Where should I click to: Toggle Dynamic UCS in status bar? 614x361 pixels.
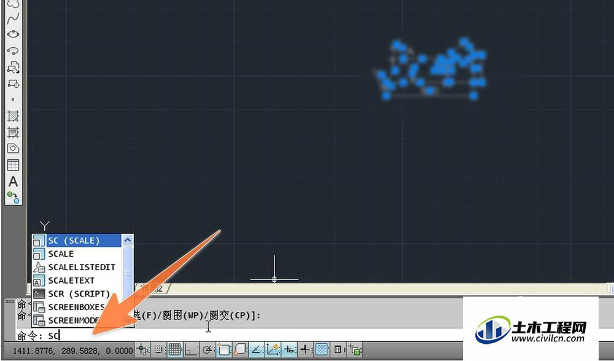pos(273,349)
